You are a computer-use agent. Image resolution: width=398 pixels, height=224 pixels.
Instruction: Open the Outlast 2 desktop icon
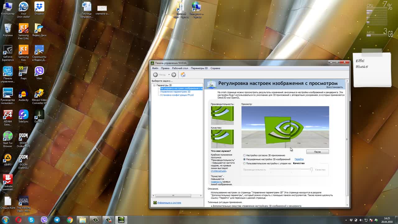[x=39, y=116]
